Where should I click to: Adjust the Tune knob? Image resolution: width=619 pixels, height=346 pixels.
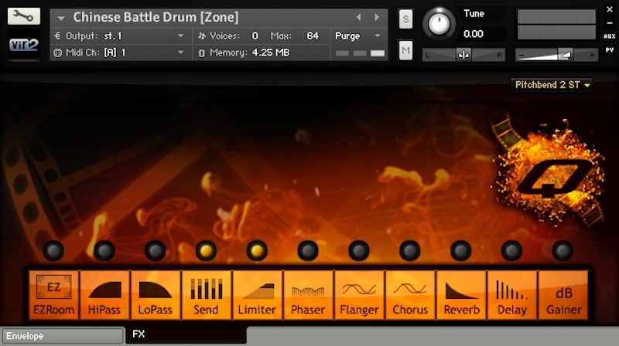439,22
